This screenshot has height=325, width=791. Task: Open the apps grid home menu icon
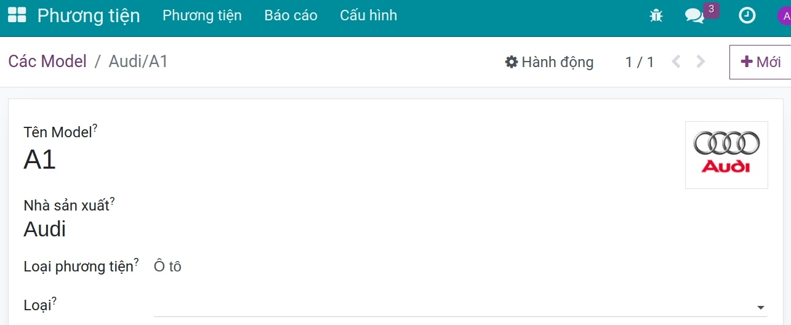click(x=17, y=15)
